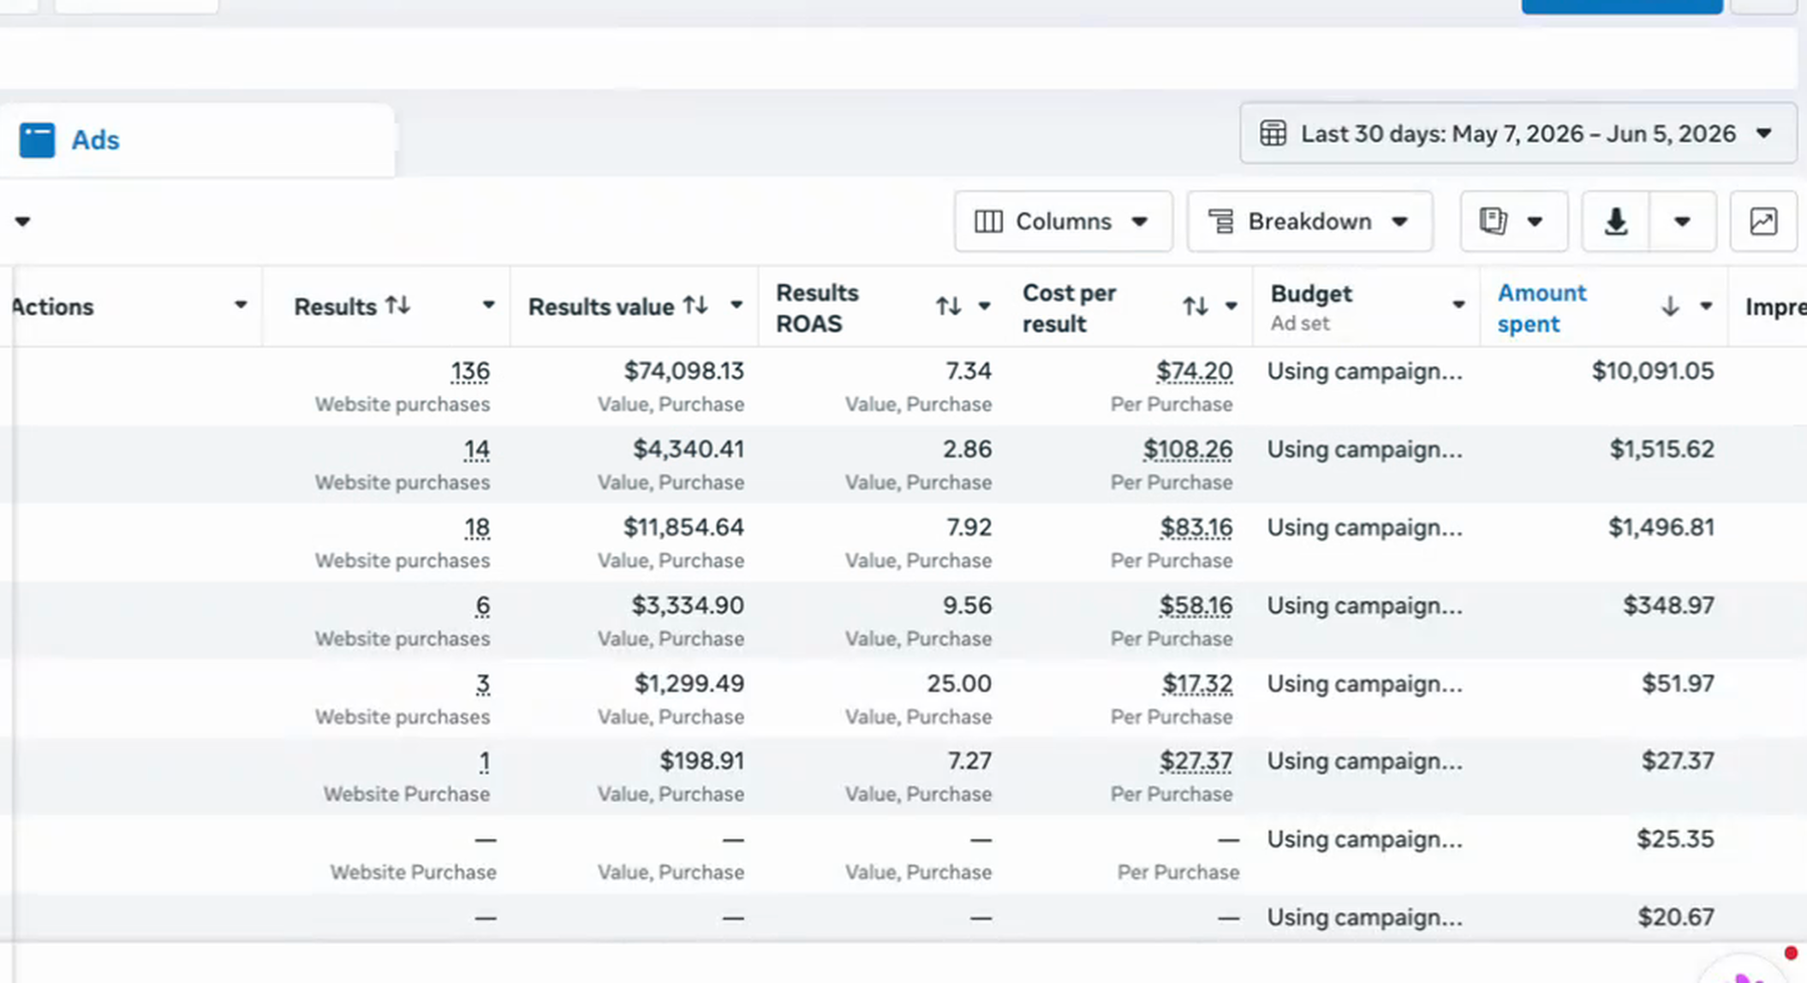The height and width of the screenshot is (983, 1807).
Task: Select the 2.86 ROAS value
Action: 968,450
